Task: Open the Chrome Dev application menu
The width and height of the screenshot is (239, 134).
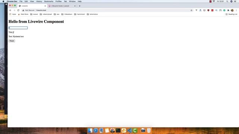Action: point(12,1)
